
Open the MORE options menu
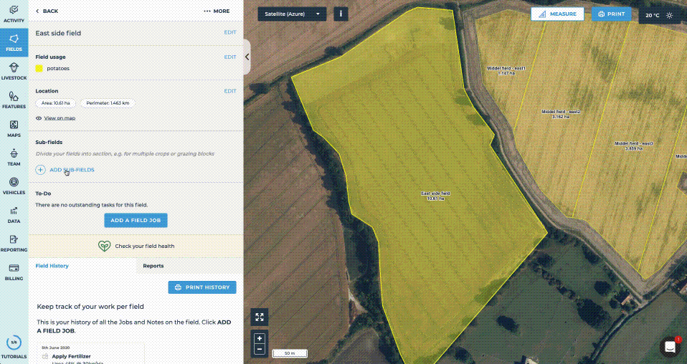(217, 11)
